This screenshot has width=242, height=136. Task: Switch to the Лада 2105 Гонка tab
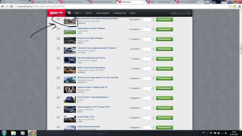click(x=73, y=2)
